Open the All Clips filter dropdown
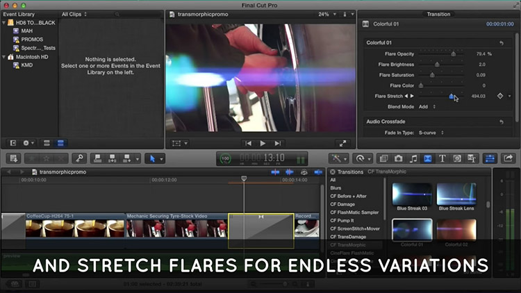This screenshot has height=293, width=521. pos(74,15)
